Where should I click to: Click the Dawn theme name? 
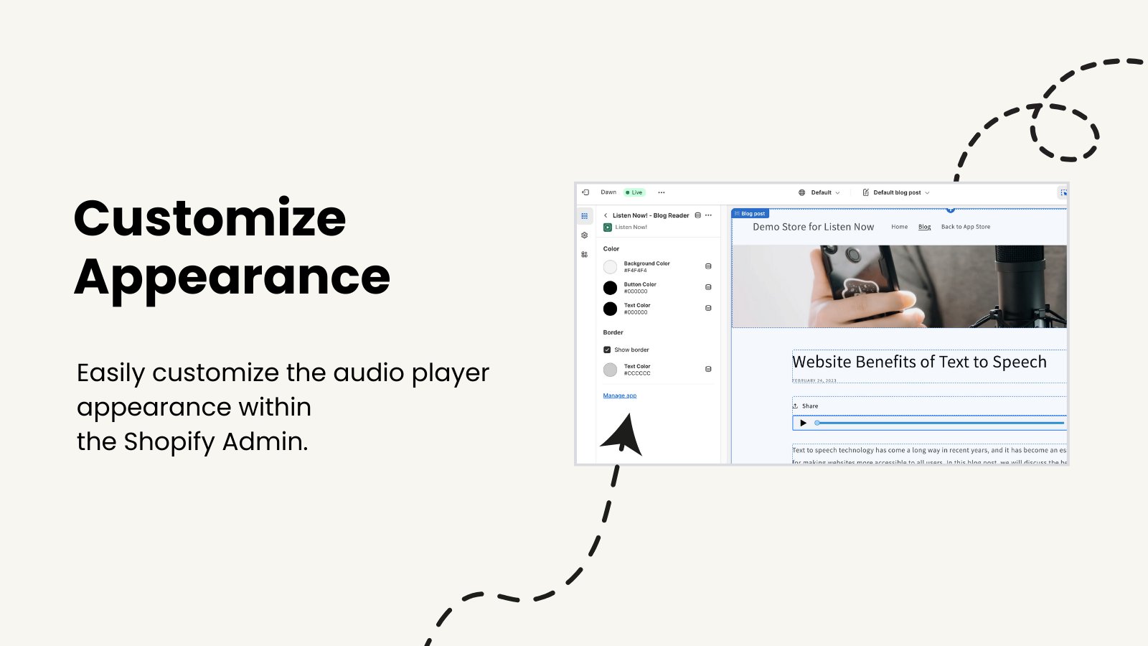[x=608, y=192]
